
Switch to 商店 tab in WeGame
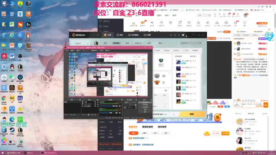point(120,35)
